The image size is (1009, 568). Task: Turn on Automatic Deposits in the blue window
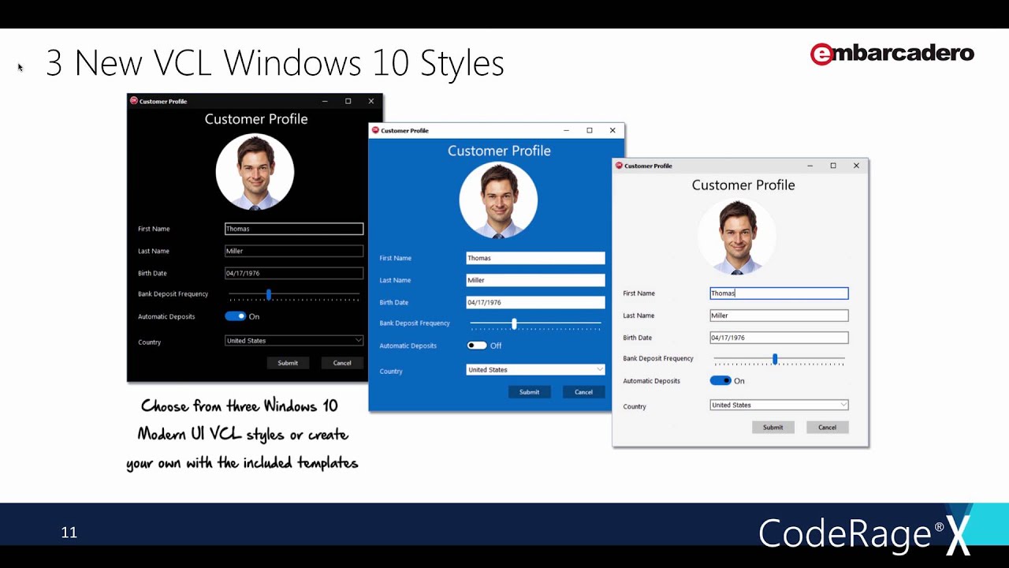[477, 346]
